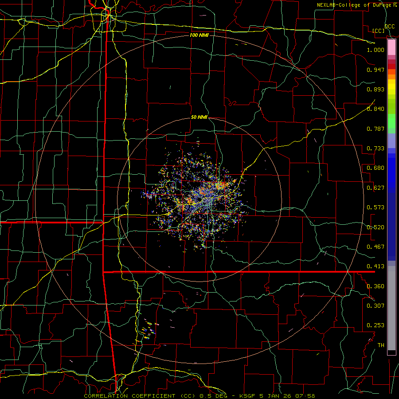Click the 0.360 legend value
Image resolution: width=399 pixels, height=399 pixels.
[x=376, y=286]
